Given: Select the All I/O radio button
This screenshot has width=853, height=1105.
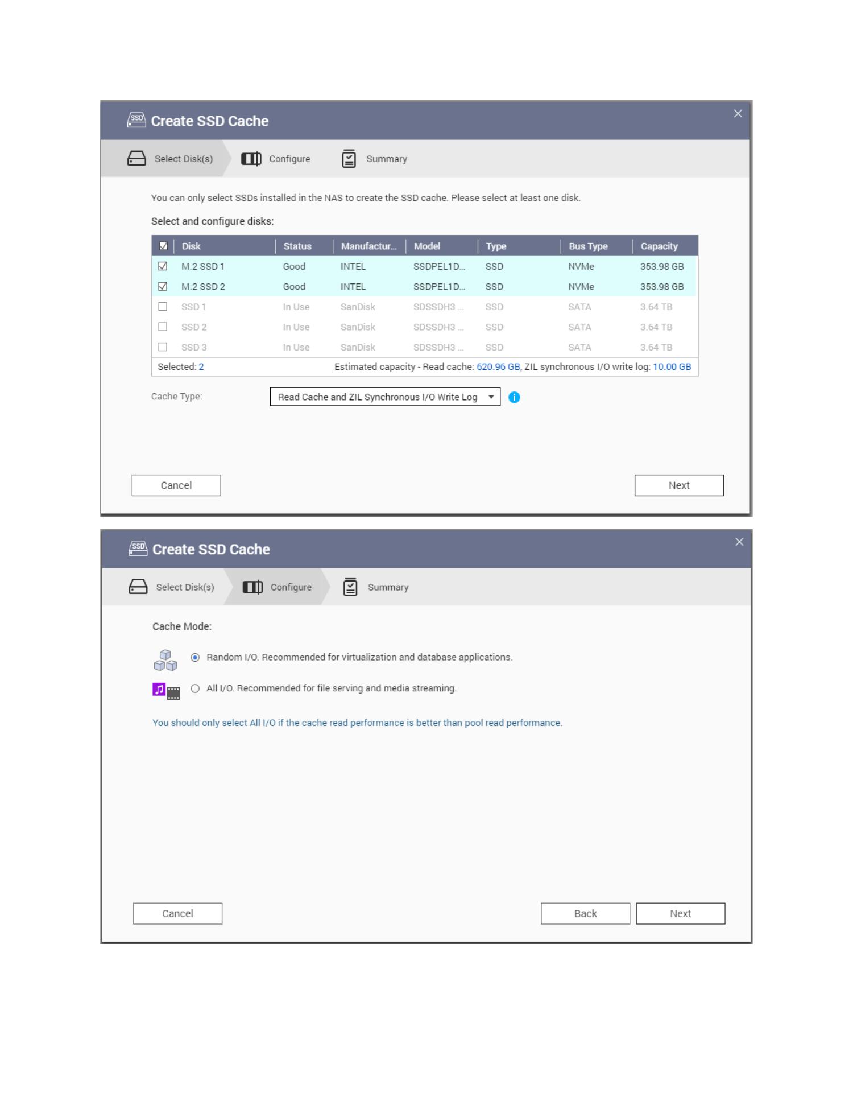Looking at the screenshot, I should 195,688.
